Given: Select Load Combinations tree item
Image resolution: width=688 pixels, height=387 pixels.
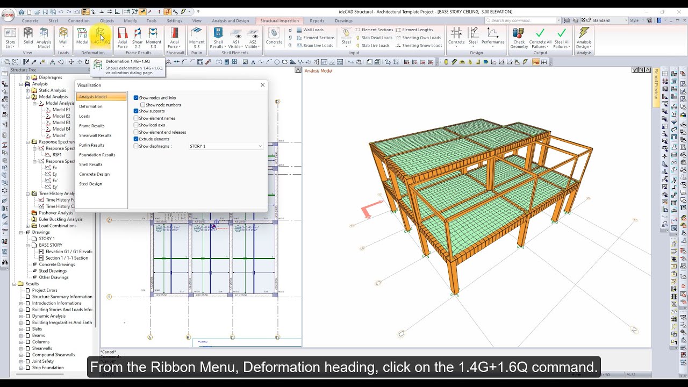Looking at the screenshot, I should click(x=58, y=226).
